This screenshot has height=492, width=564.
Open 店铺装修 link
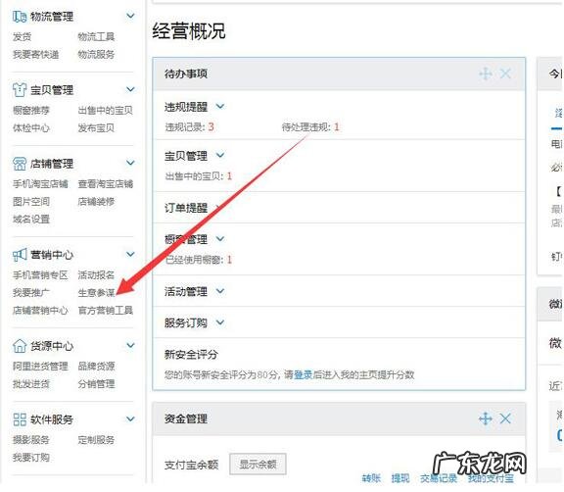(96, 202)
